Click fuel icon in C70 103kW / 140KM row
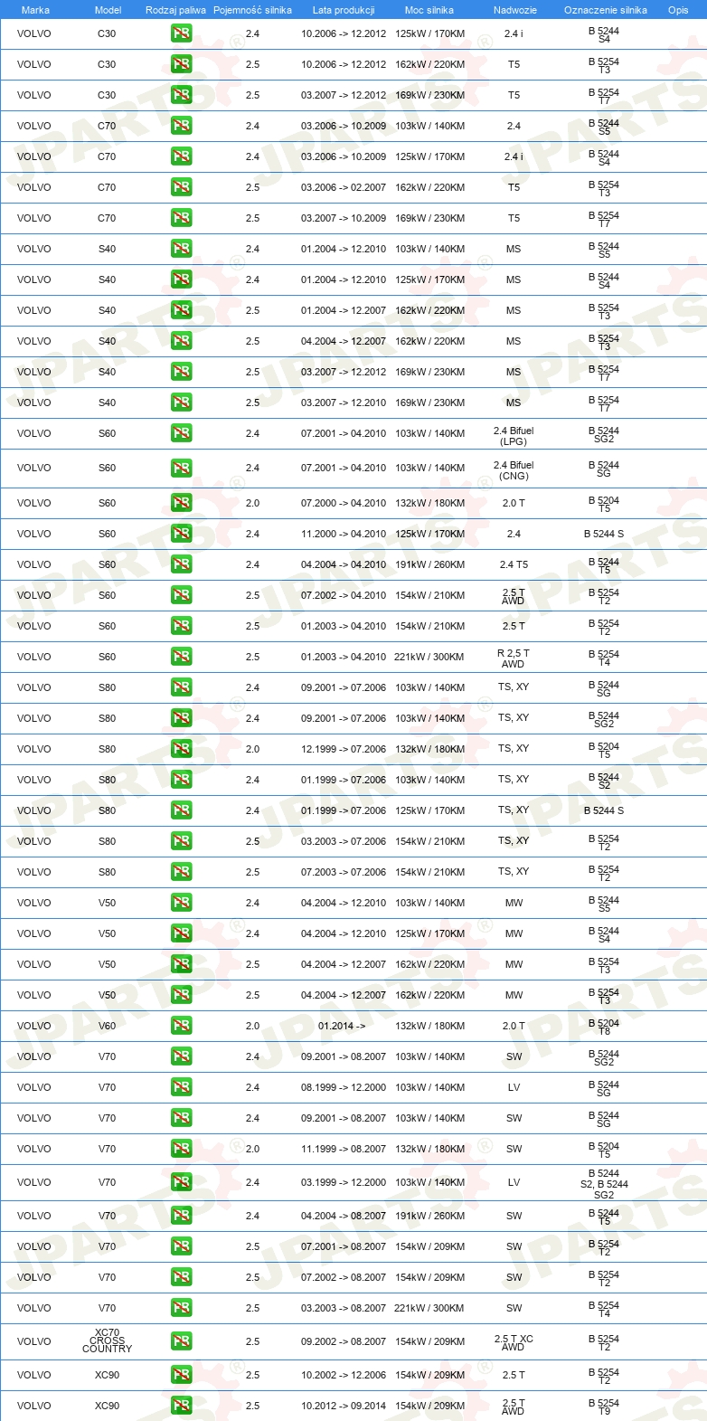The height and width of the screenshot is (1421, 707). tap(181, 126)
